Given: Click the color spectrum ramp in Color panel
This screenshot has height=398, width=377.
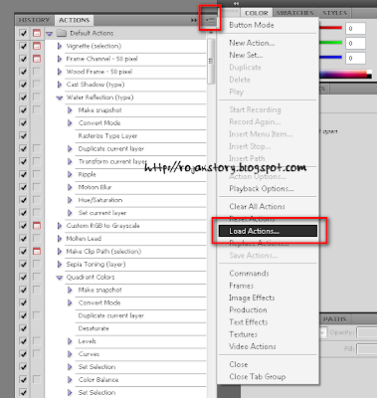Looking at the screenshot, I should pos(345,75).
